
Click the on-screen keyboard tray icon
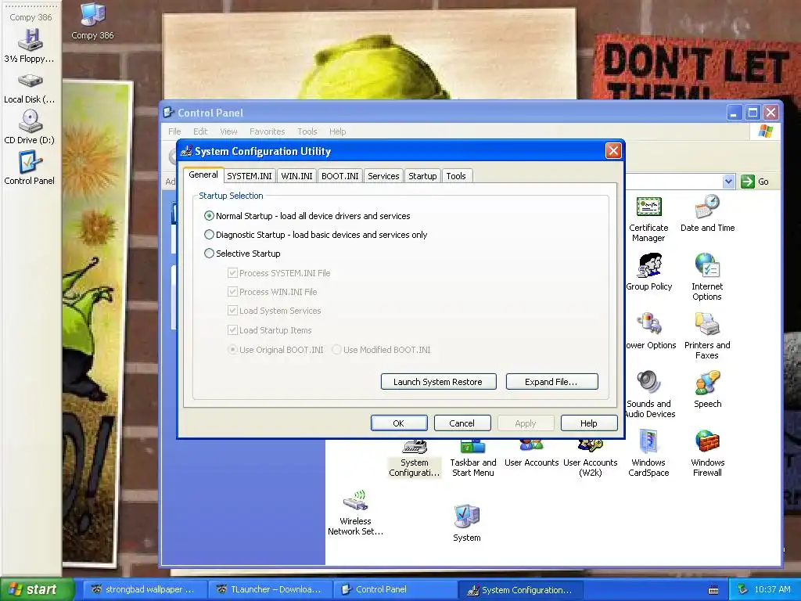[x=713, y=590]
